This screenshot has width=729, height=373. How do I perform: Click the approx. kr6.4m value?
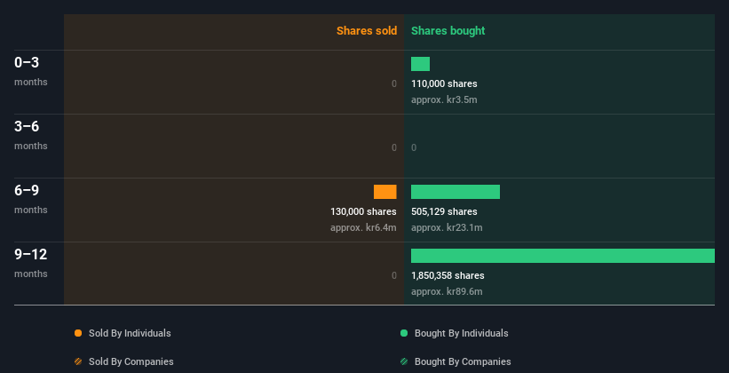[363, 228]
